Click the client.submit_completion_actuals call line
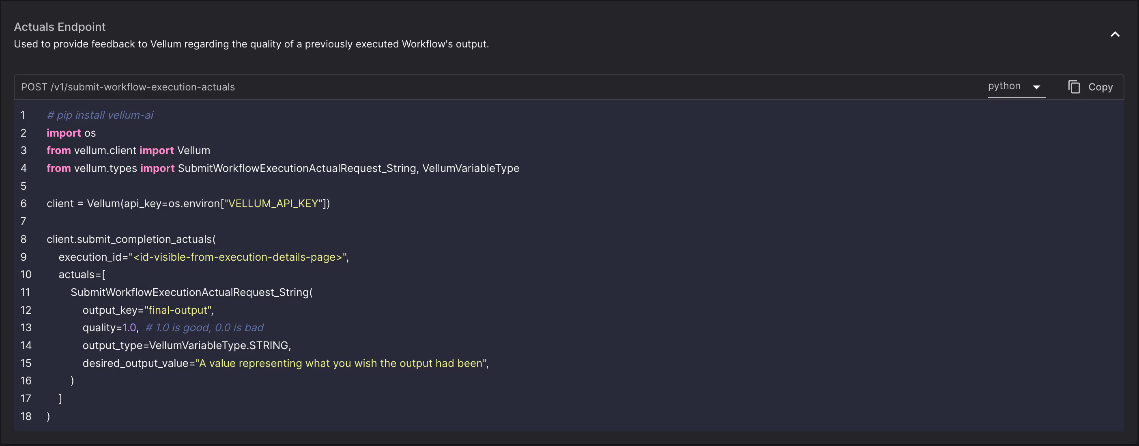The height and width of the screenshot is (446, 1139). pyautogui.click(x=131, y=239)
